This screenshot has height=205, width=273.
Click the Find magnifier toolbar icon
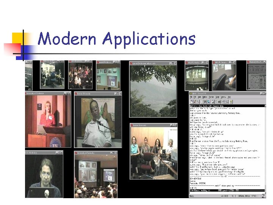point(209,102)
